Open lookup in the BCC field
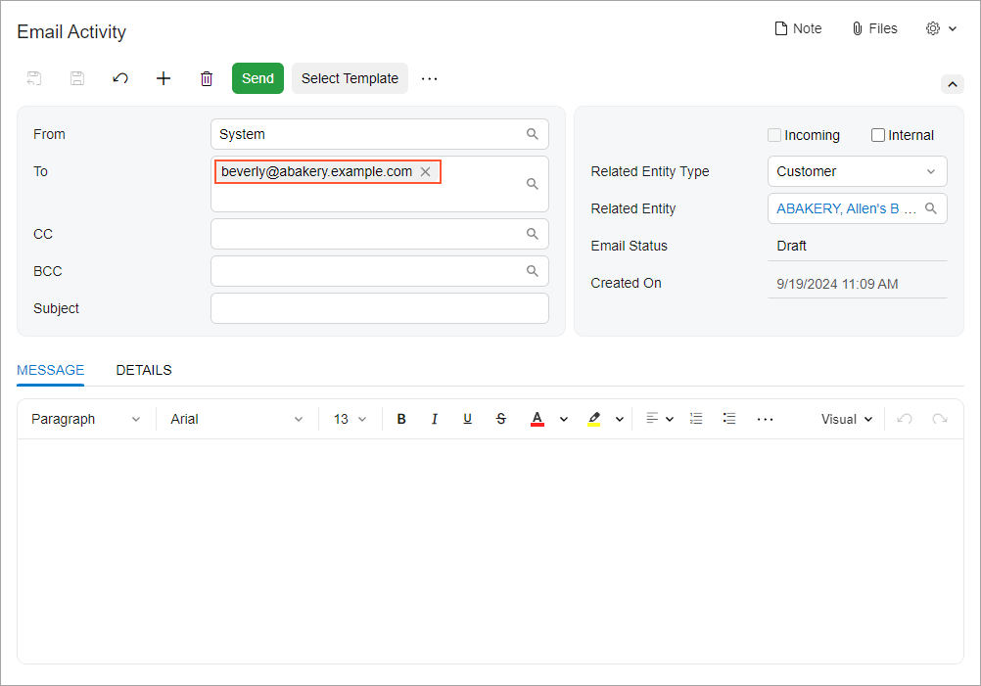The width and height of the screenshot is (981, 686). point(533,271)
